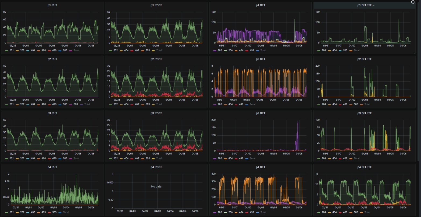Viewport: 421px width, 217px height.
Task: Toggle the 201 series in p1 PUT legend
Action: (12, 50)
